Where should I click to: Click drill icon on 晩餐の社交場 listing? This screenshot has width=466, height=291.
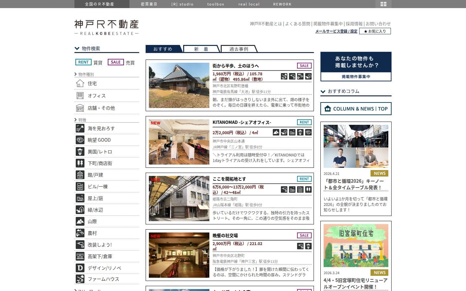pyautogui.click(x=300, y=246)
